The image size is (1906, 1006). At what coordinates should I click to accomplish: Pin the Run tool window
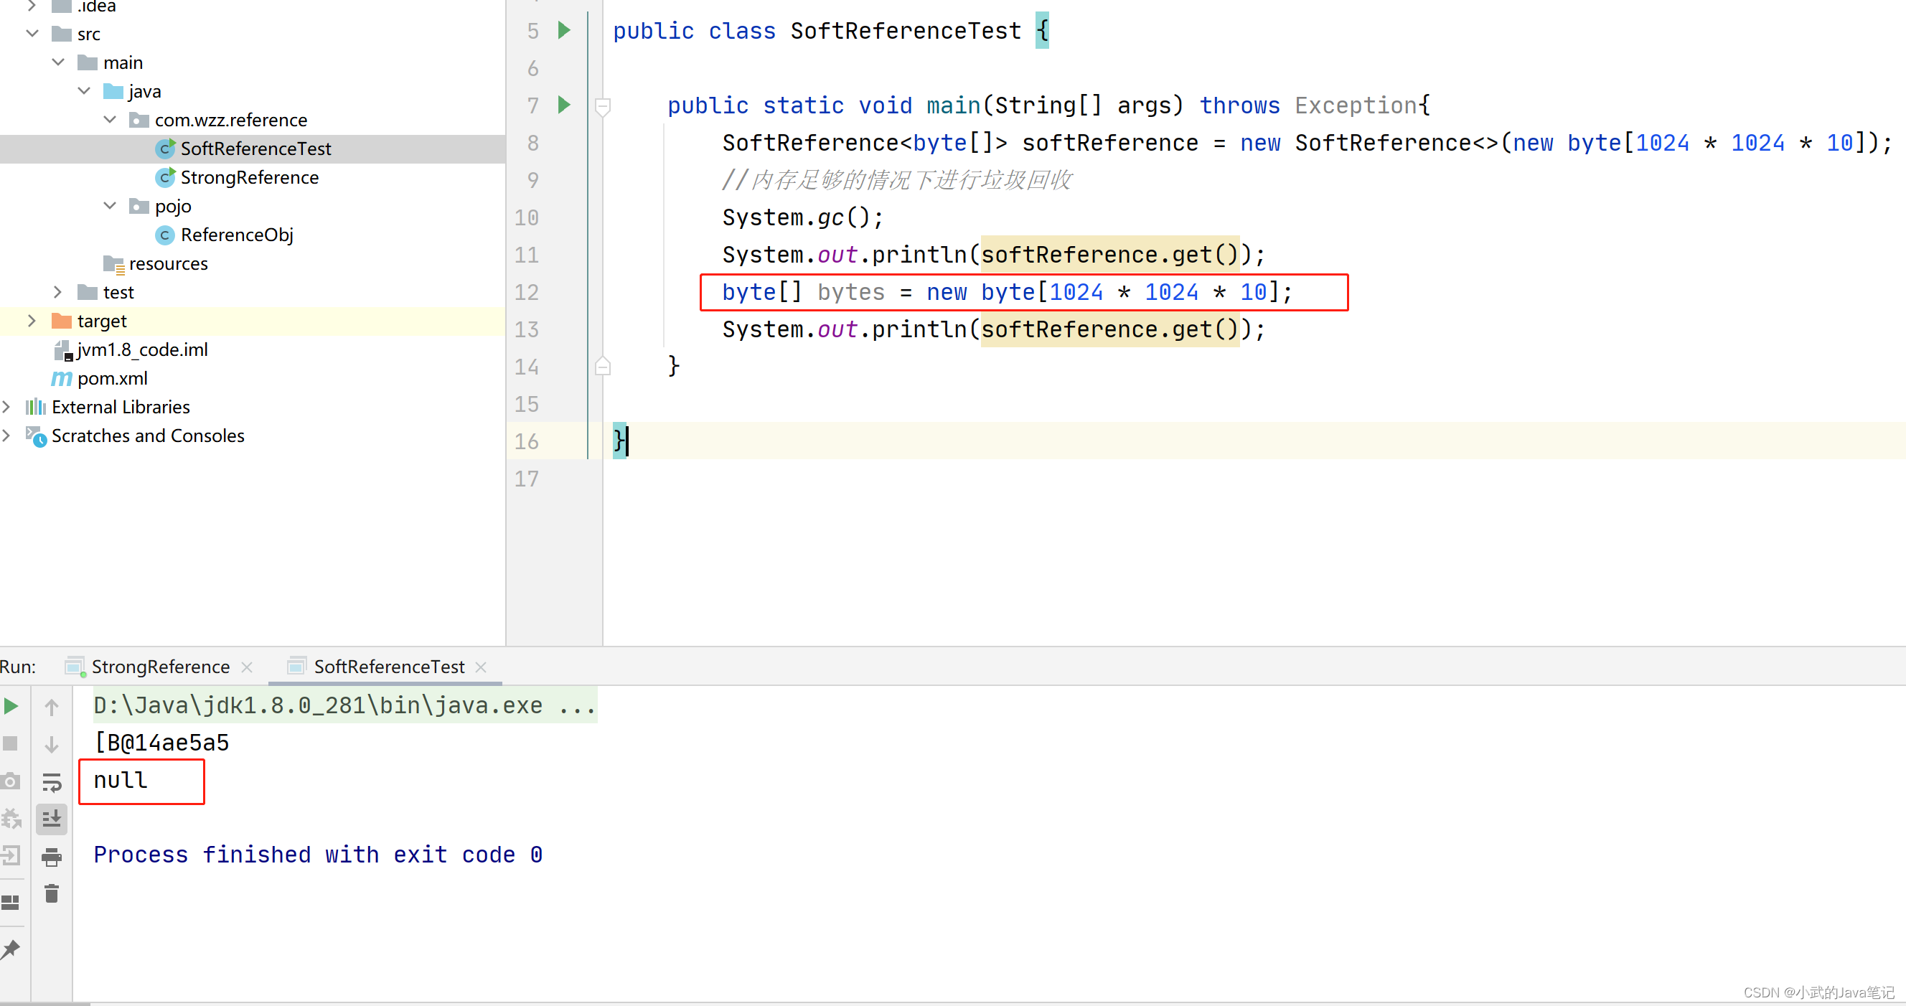11,950
